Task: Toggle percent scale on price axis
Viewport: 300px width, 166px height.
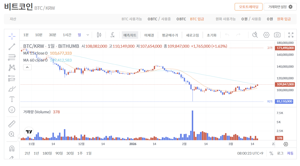Action: pyautogui.click(x=271, y=153)
